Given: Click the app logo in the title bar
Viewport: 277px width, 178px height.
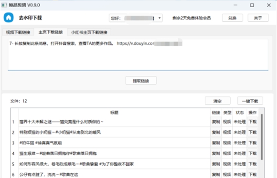Looking at the screenshot, I should (4, 5).
